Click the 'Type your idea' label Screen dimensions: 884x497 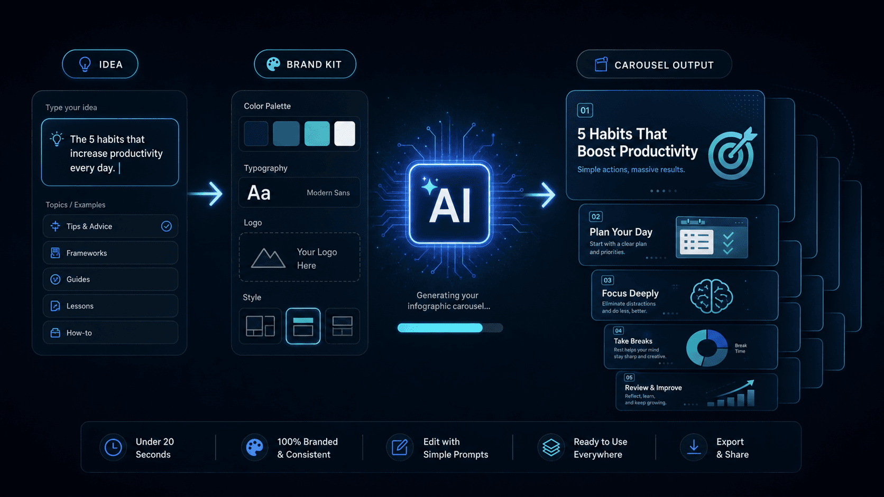[71, 107]
